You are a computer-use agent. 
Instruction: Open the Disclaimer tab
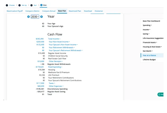(x=99, y=11)
